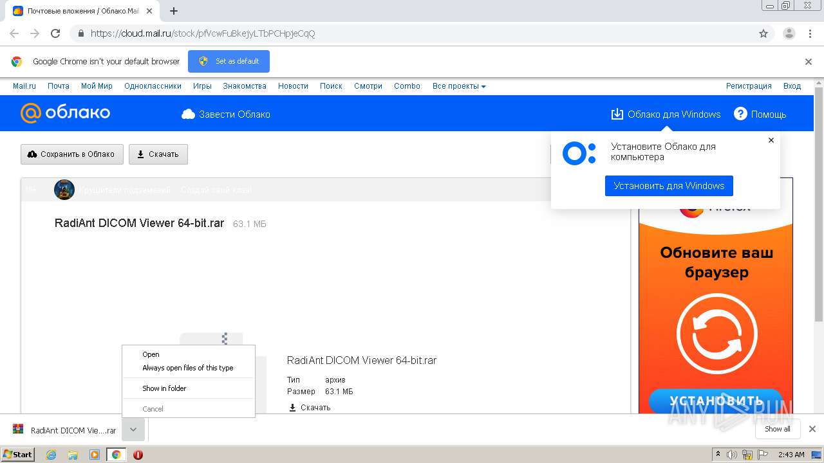Dismiss the default browser notification bar
This screenshot has width=824, height=463.
[x=809, y=62]
